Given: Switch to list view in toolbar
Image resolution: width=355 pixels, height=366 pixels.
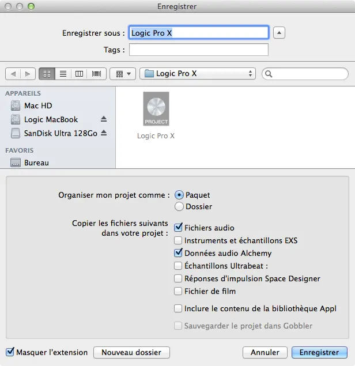Looking at the screenshot, I should (x=63, y=74).
